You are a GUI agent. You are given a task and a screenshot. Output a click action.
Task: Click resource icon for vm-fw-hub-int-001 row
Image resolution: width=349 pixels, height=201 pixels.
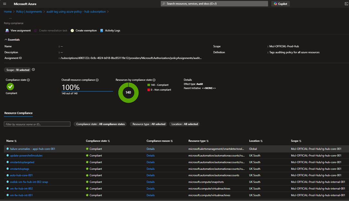(x=7, y=195)
